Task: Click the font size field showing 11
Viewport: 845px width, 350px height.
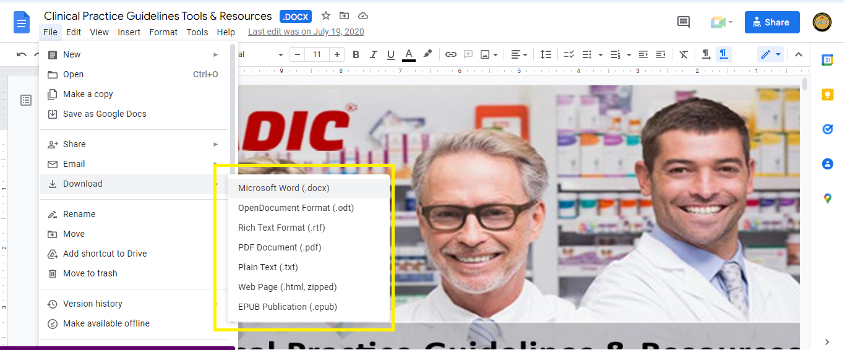Action: 317,54
